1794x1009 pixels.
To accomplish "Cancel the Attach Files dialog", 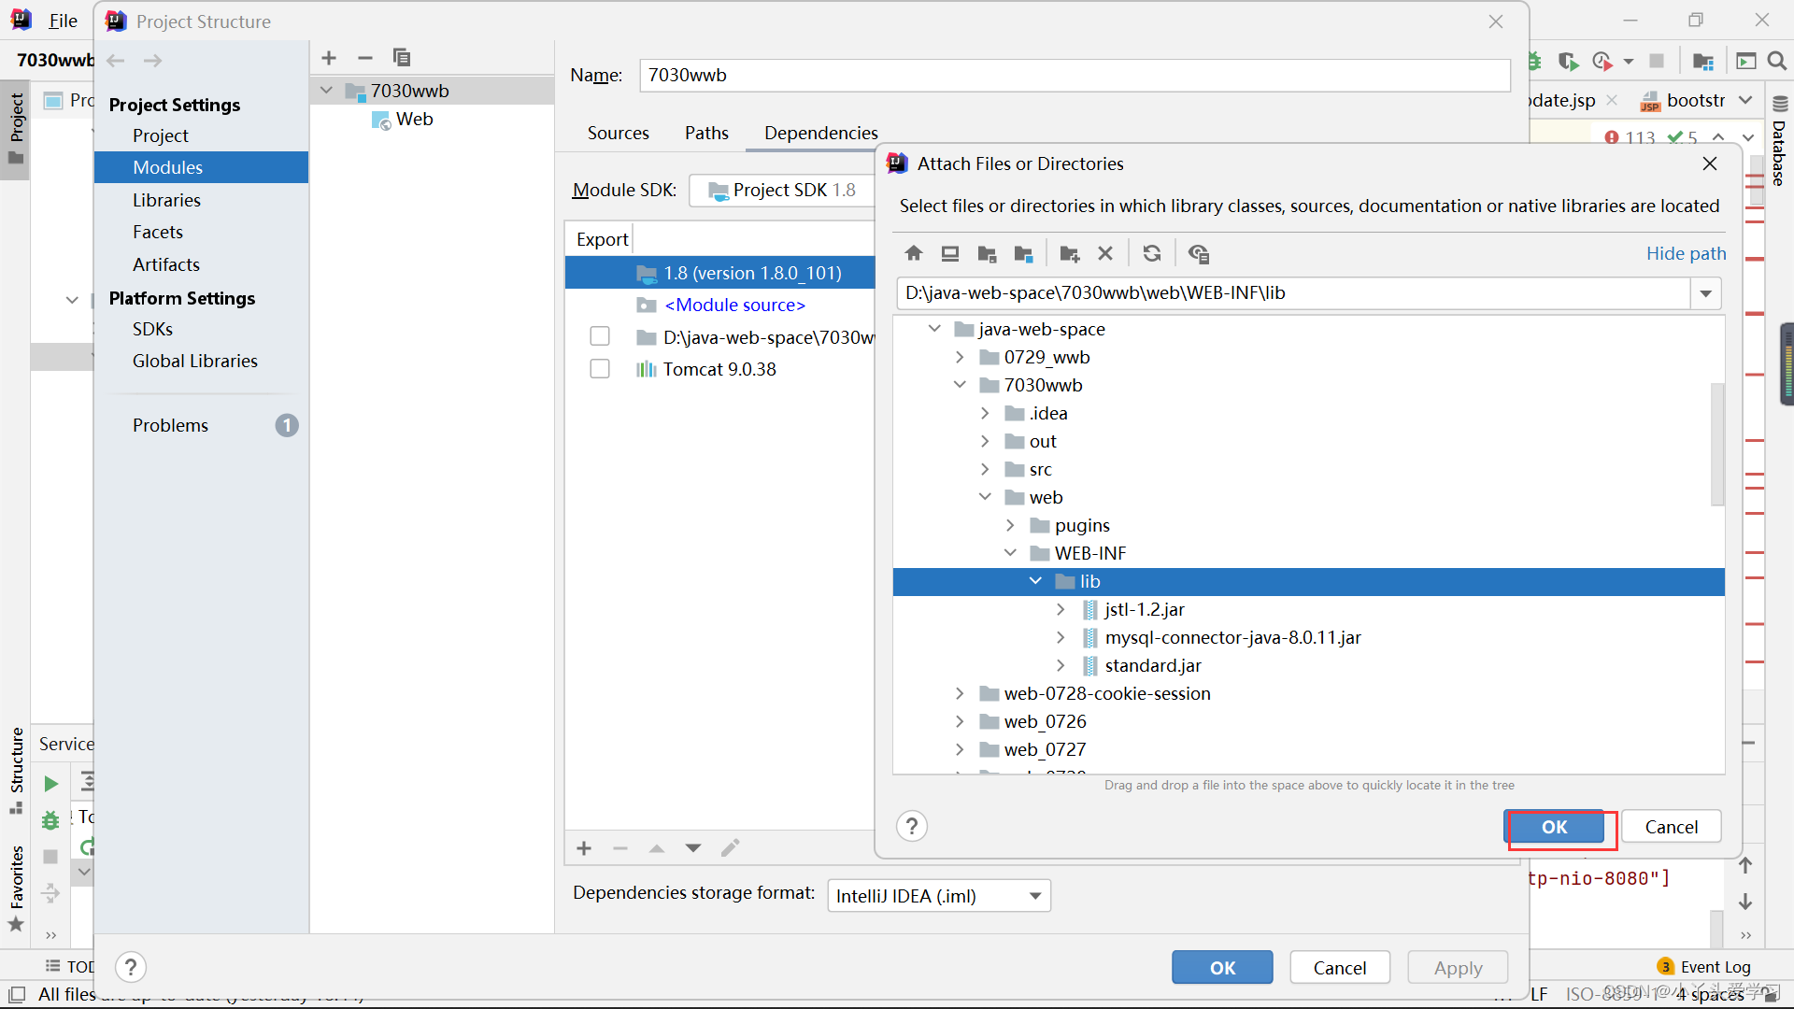I will click(1671, 827).
